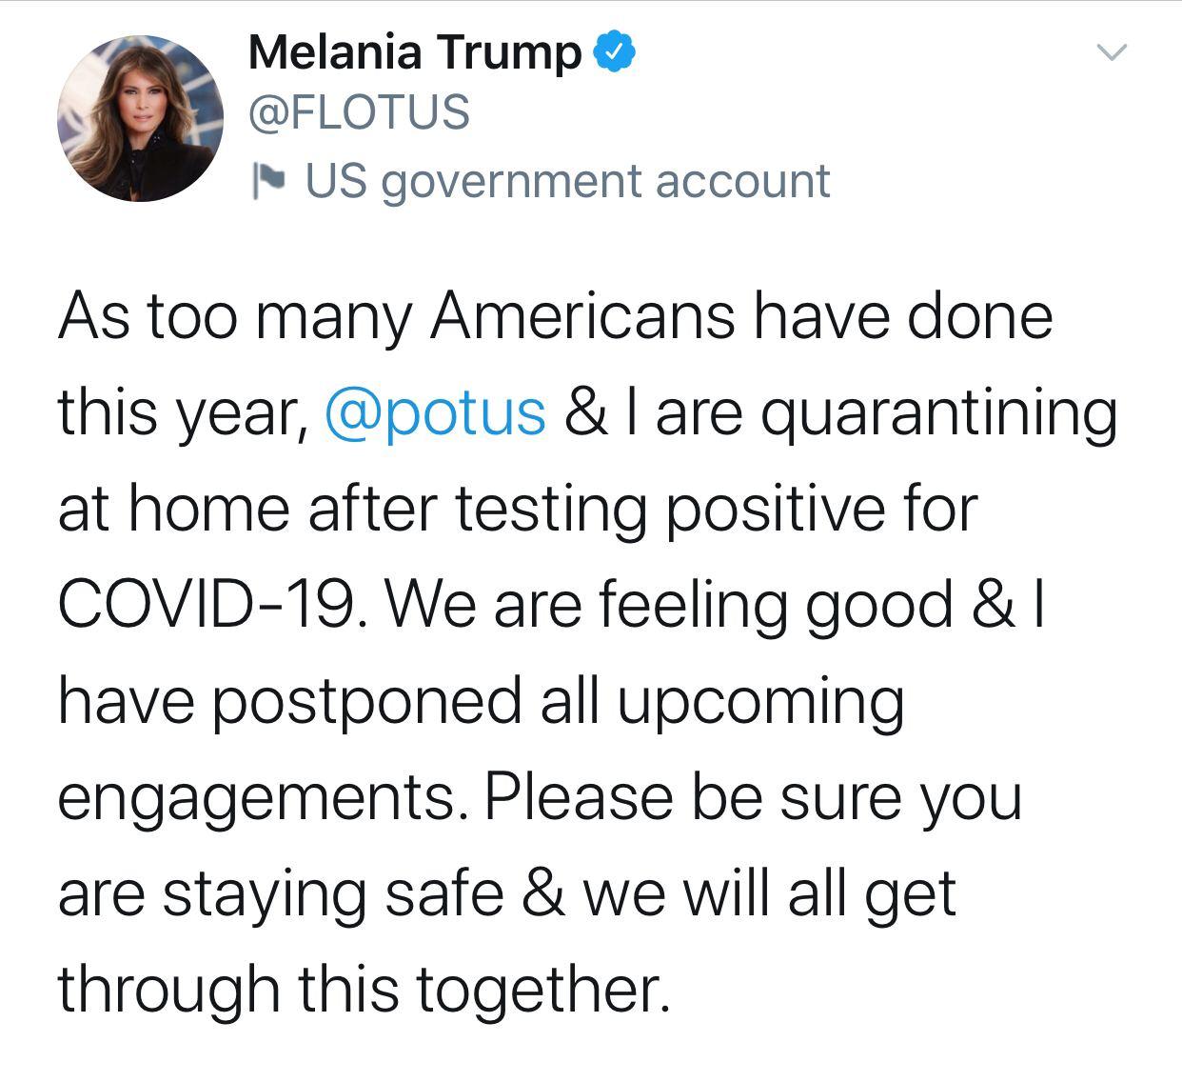Click the 'US government account' label
The width and height of the screenshot is (1182, 1082).
567,181
